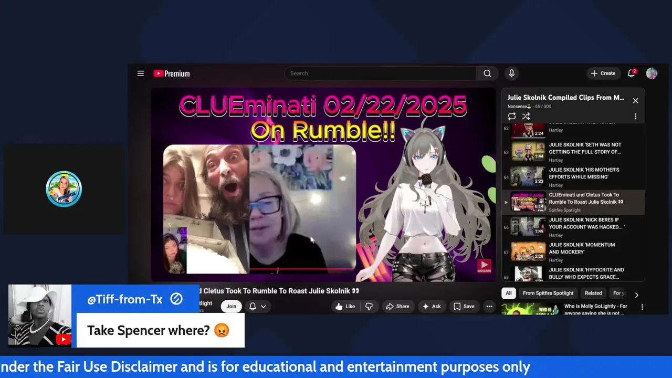Click the video player to pause playback
The width and height of the screenshot is (672, 378).
[x=323, y=185]
